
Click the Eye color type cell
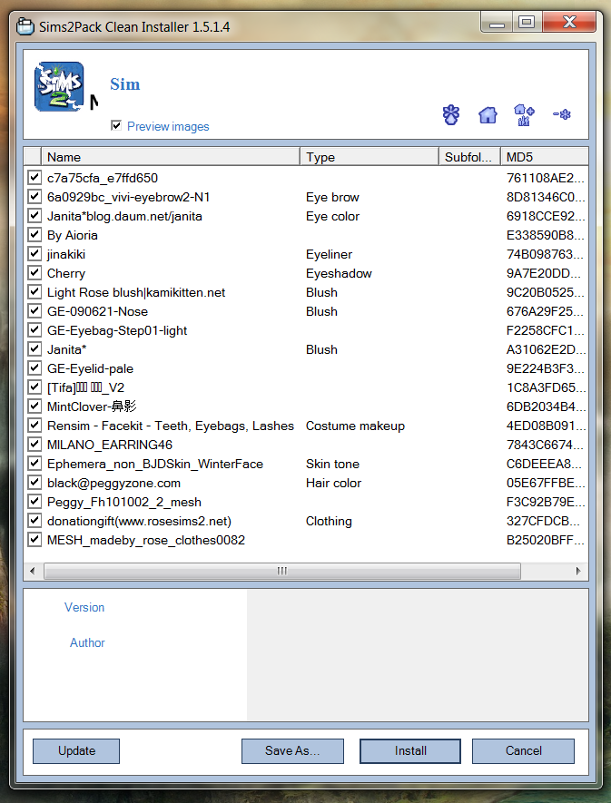coord(332,216)
